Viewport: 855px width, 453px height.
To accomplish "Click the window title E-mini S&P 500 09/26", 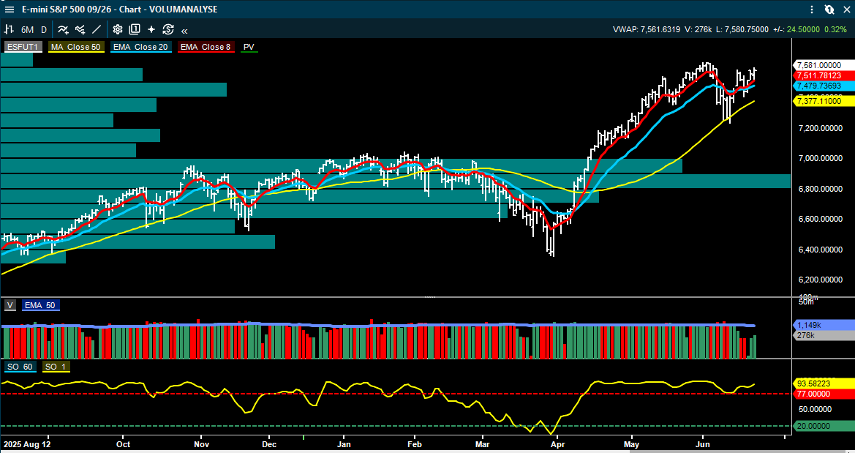I will (x=67, y=10).
